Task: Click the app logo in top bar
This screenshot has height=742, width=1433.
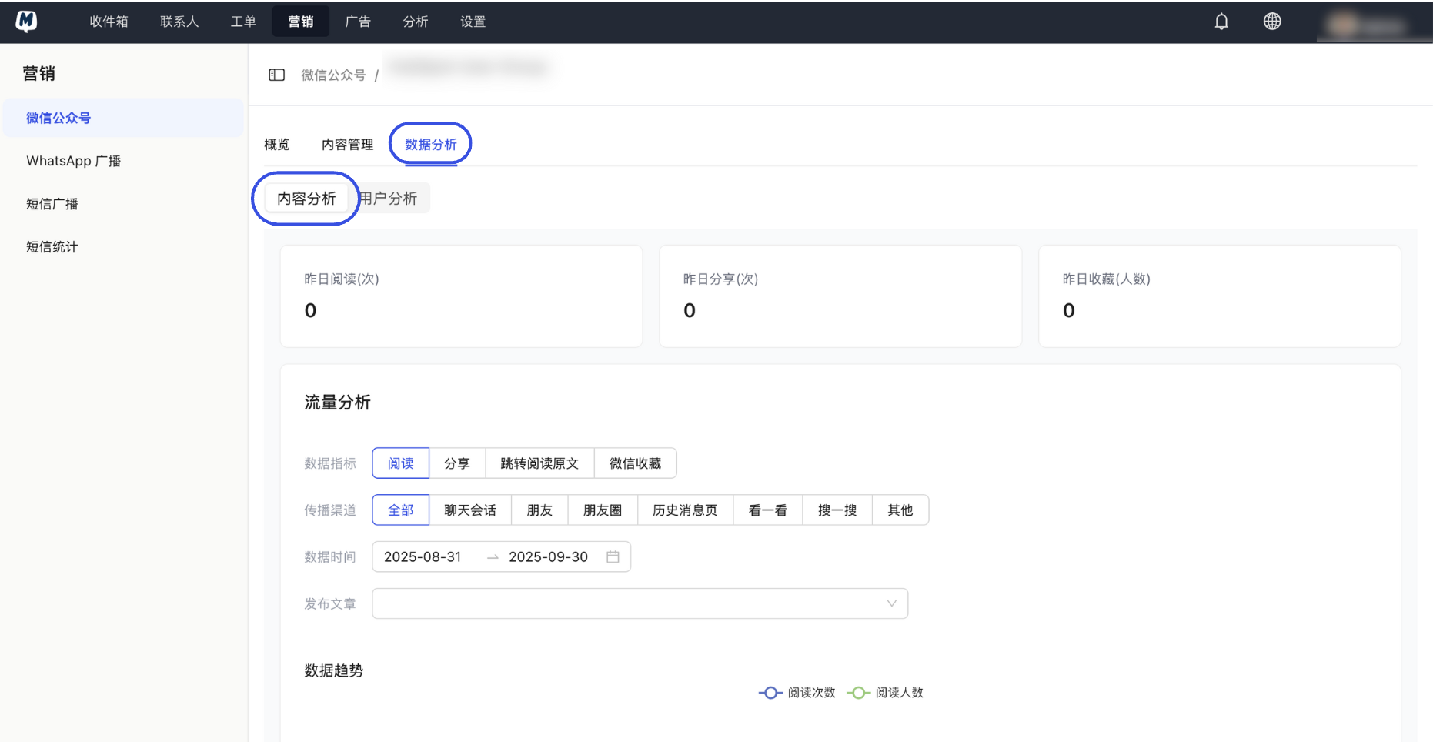Action: point(25,21)
